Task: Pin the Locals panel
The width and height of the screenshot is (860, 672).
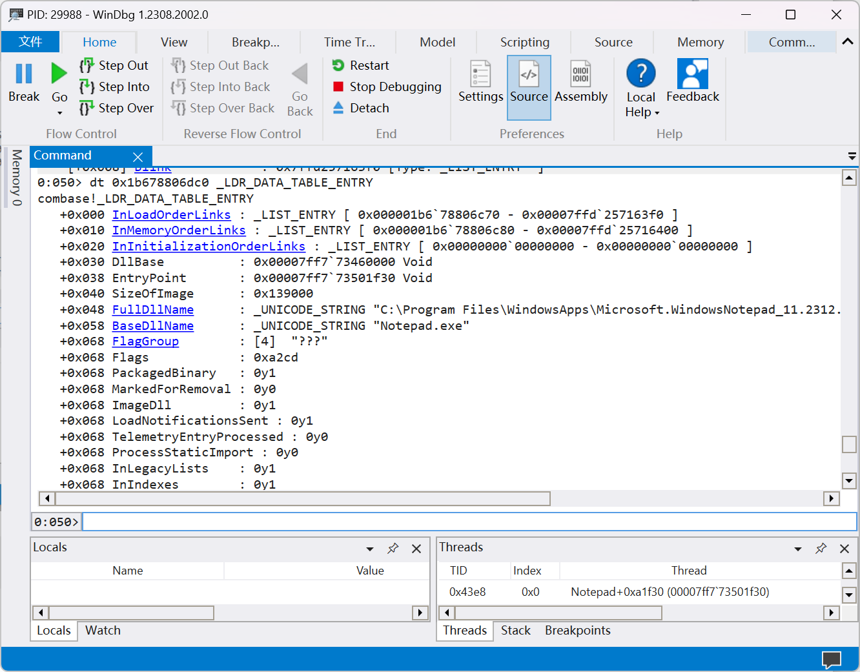Action: point(393,548)
